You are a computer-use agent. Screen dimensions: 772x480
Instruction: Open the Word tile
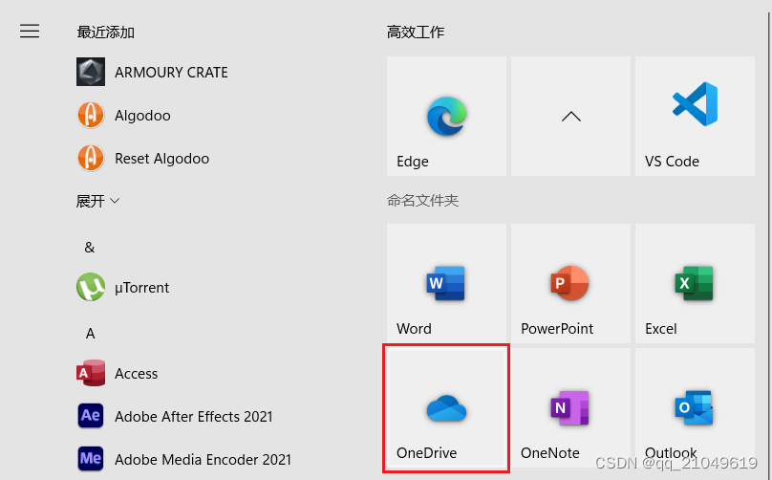pyautogui.click(x=446, y=283)
